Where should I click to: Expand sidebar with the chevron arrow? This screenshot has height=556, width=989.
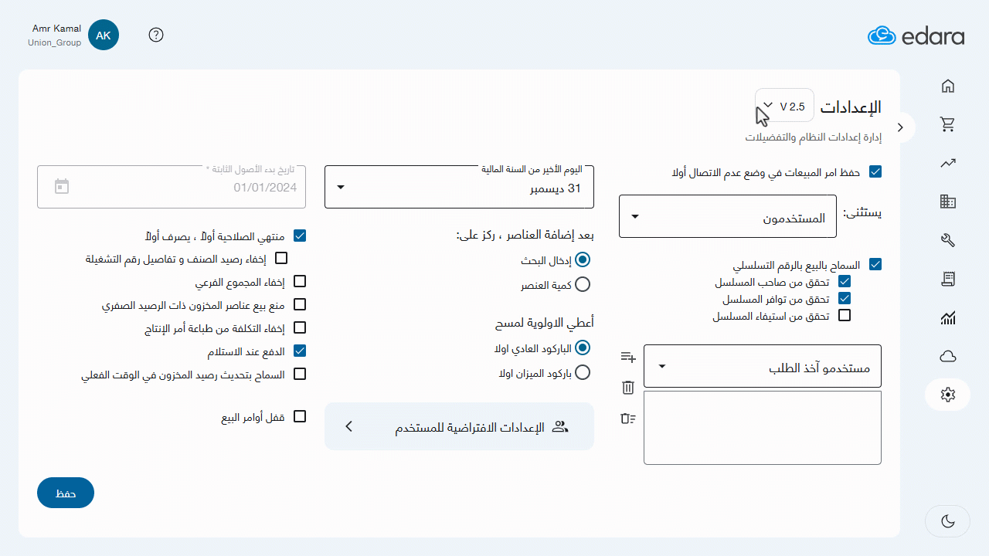click(899, 127)
